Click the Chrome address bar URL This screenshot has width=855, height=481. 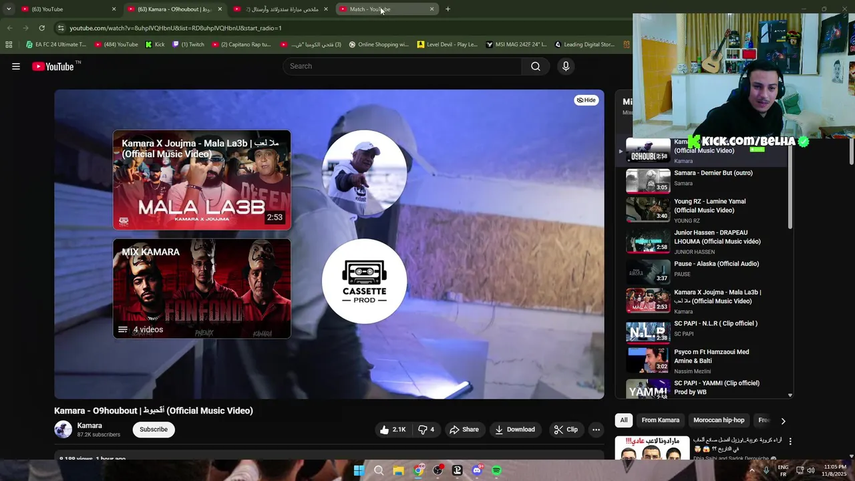point(176,28)
